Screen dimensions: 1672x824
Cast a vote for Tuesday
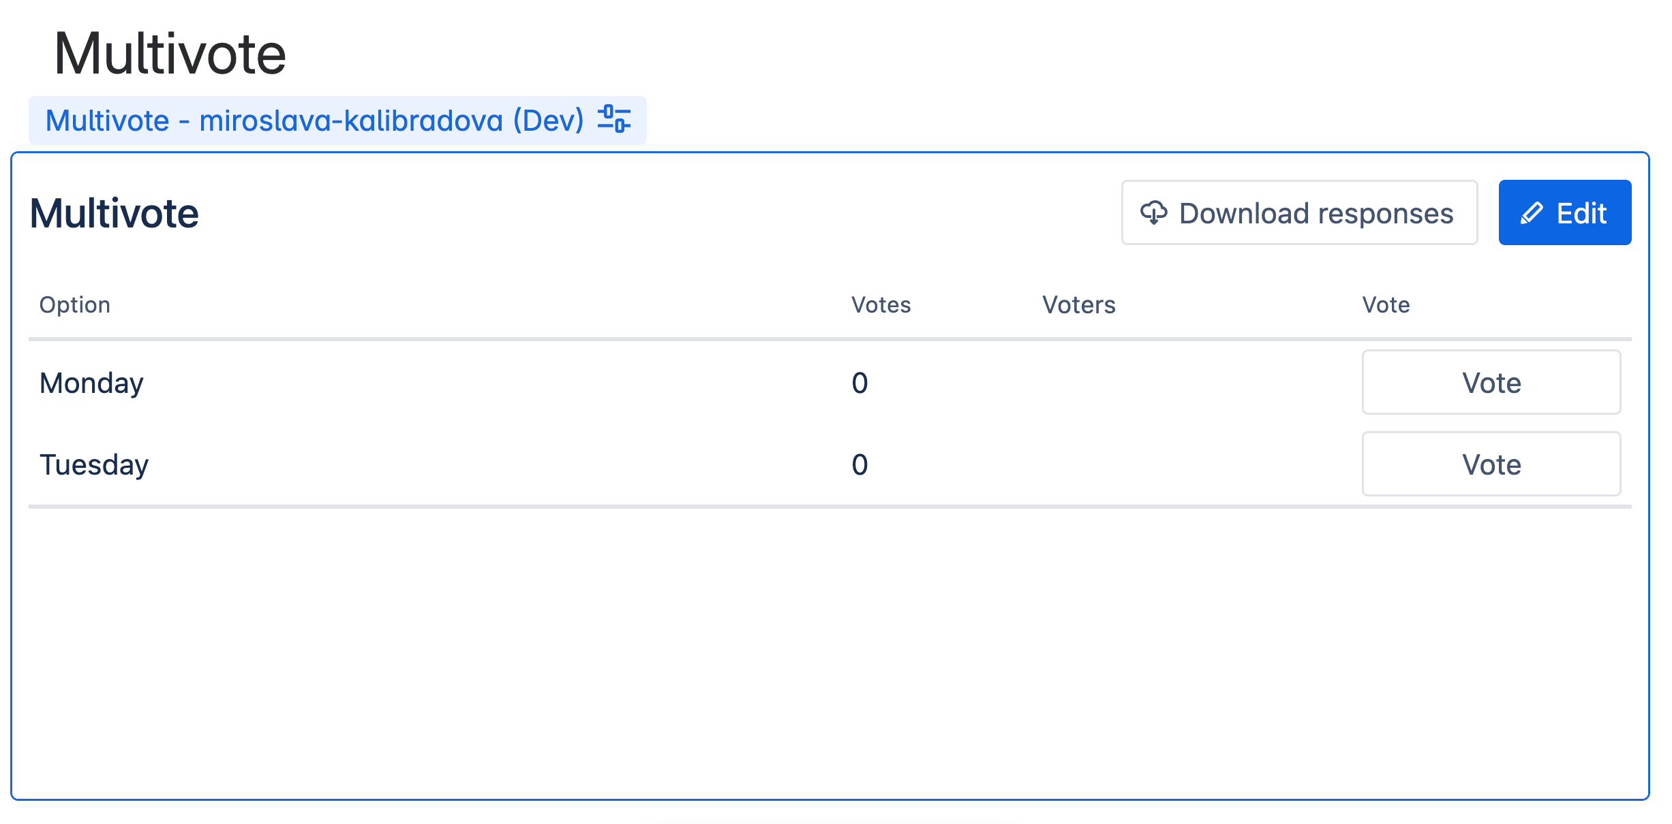(x=1491, y=464)
